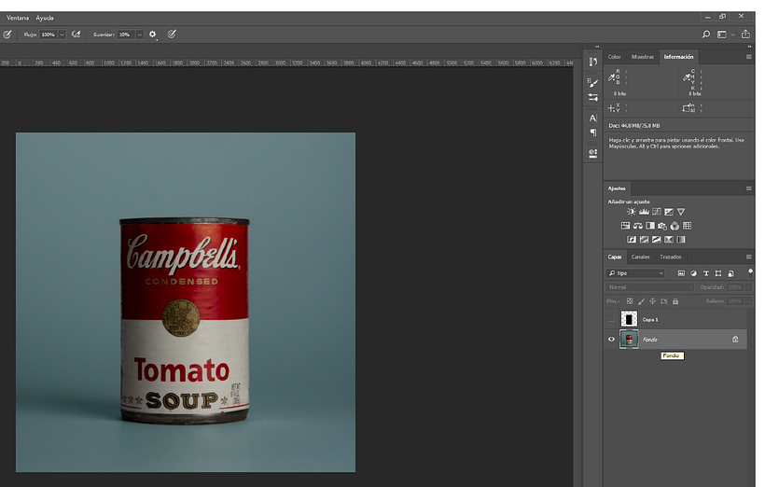Filter layers by smart objects
Viewport: 765px width, 487px height.
(730, 273)
